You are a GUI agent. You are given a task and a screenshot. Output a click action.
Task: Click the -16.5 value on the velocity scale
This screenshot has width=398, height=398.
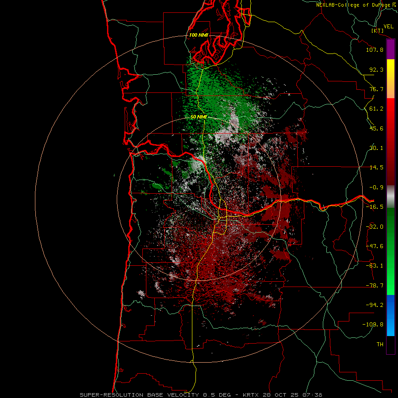(x=375, y=207)
